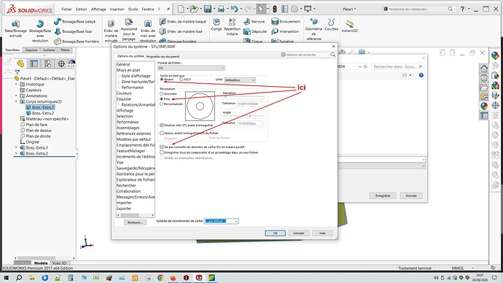Click Enregistrer in the save dialog
The image size is (503, 283).
383,195
